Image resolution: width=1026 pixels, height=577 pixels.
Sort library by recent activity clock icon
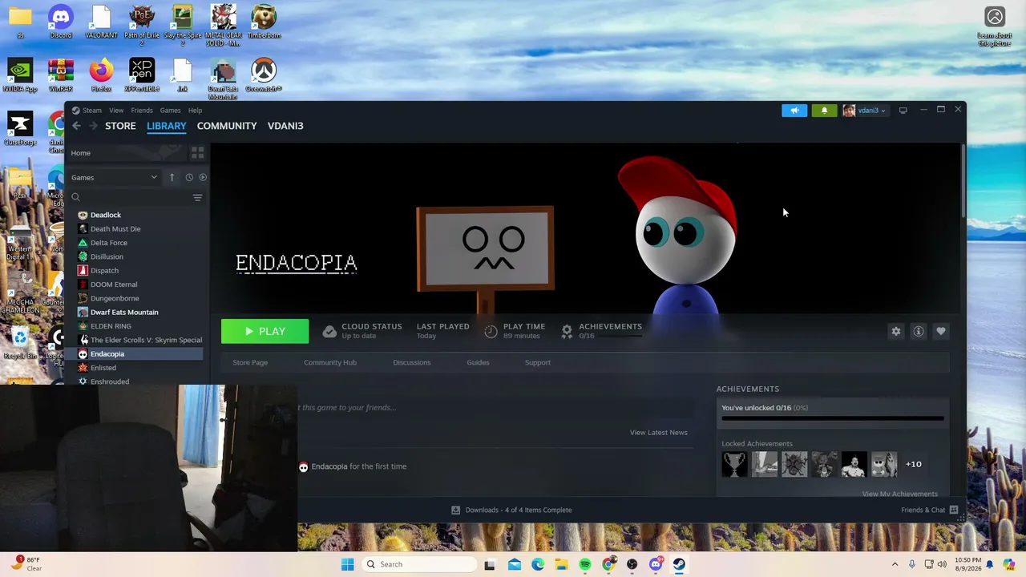point(189,177)
